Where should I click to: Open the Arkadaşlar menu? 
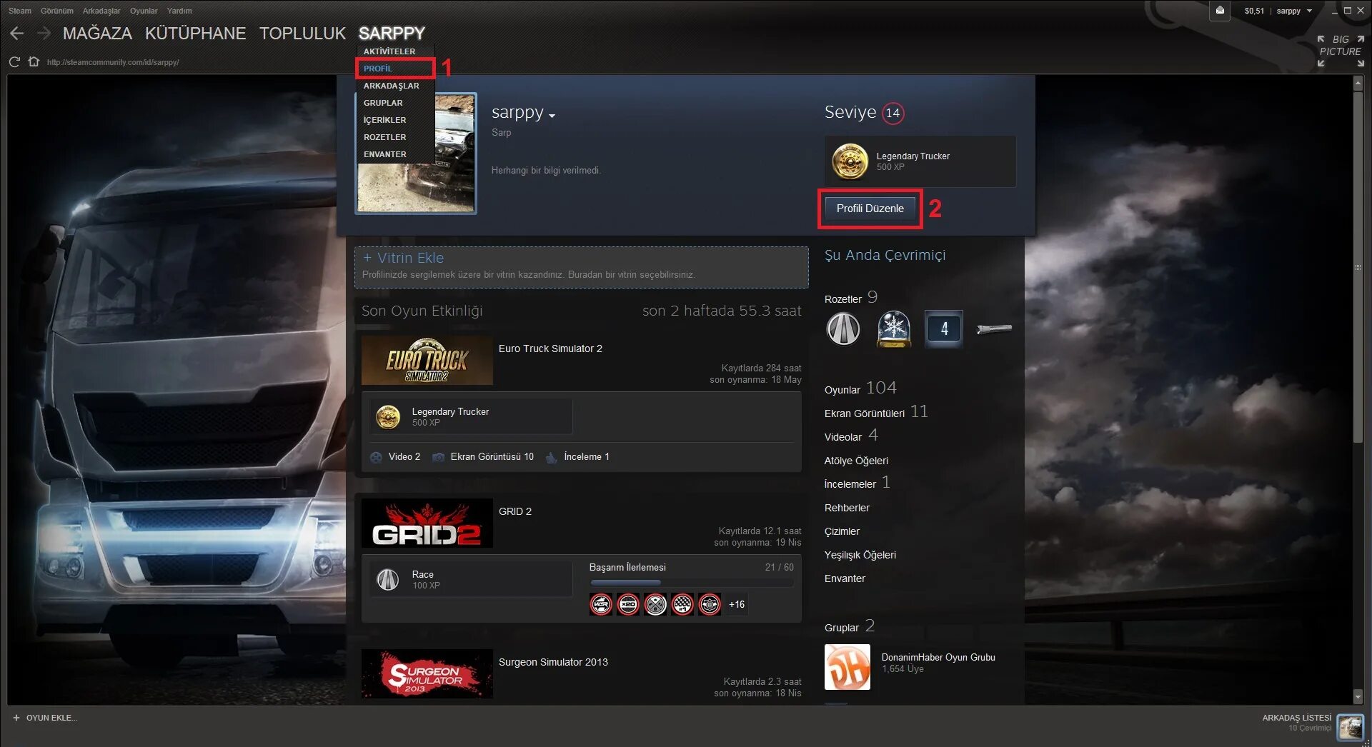(101, 11)
